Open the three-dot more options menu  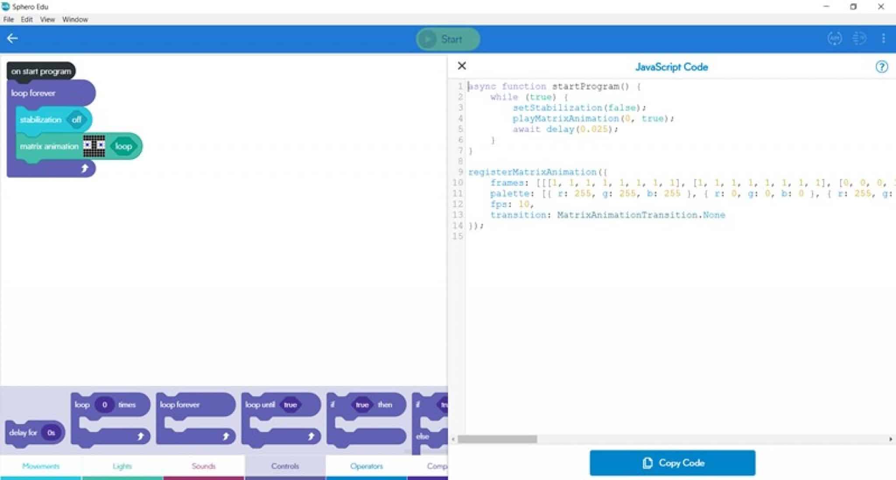(883, 38)
